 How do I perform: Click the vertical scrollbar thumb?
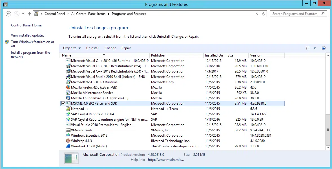pos(328,130)
